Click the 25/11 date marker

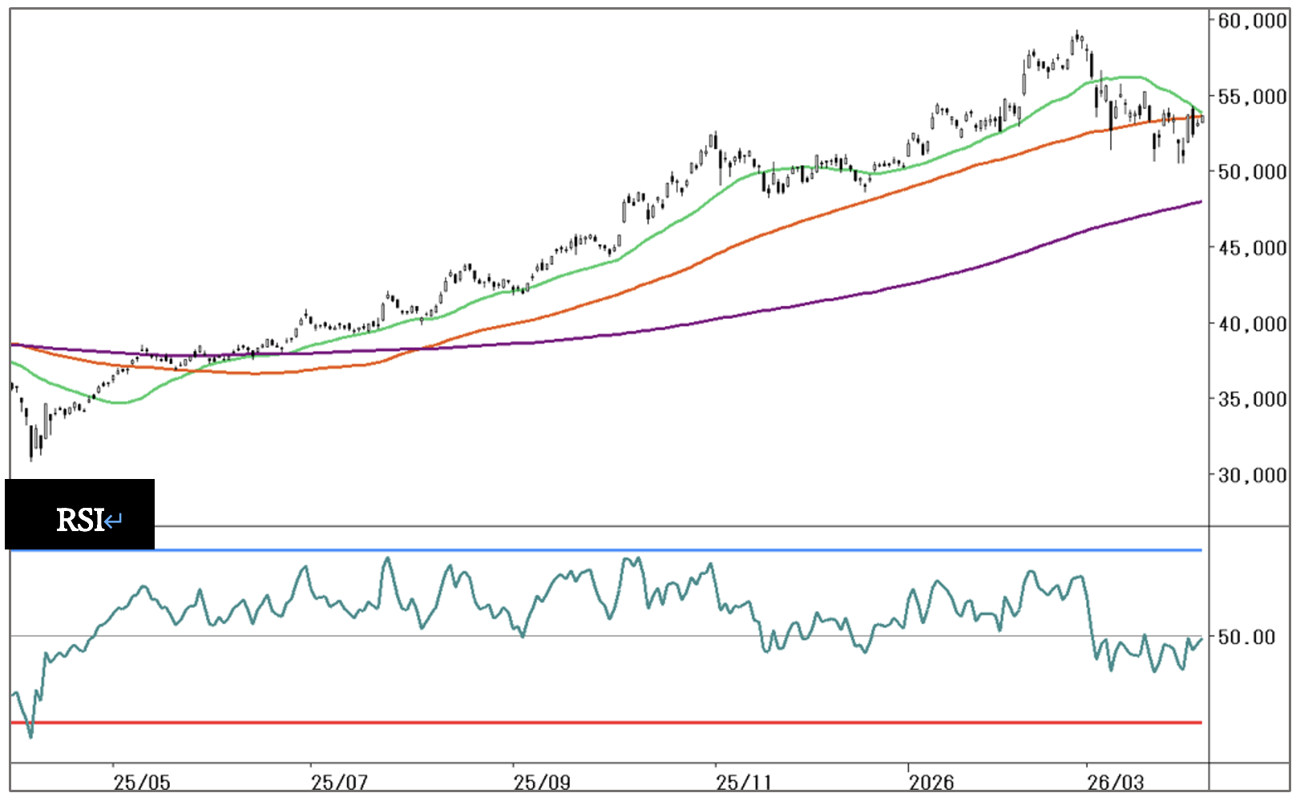(x=744, y=782)
